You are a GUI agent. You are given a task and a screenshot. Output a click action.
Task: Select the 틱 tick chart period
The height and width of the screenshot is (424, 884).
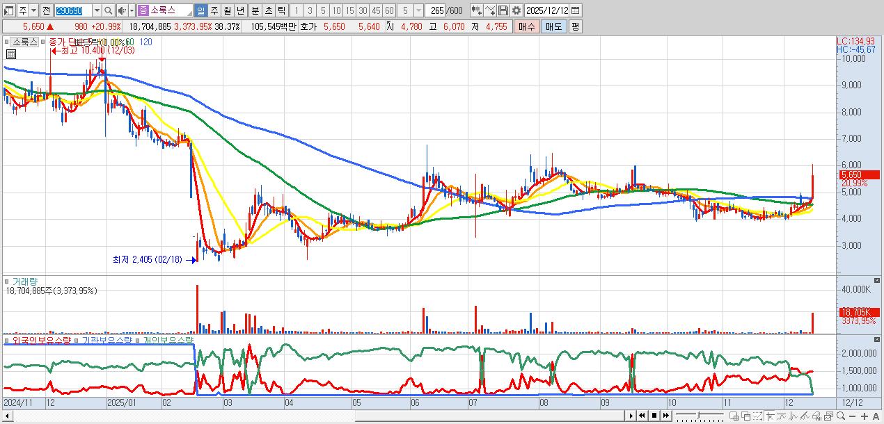tap(282, 10)
